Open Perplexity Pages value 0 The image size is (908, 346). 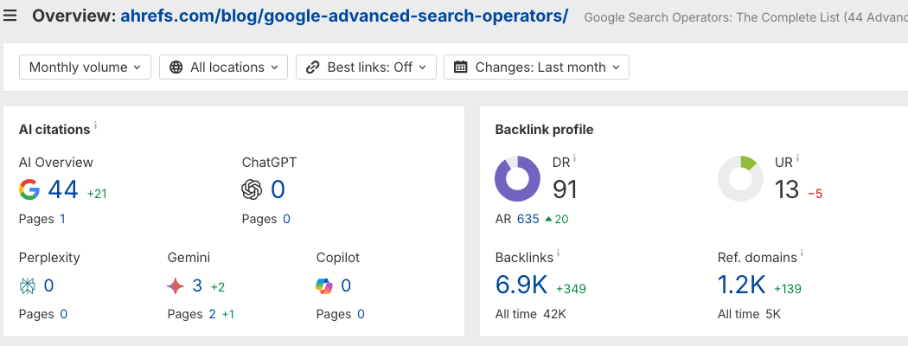point(64,314)
